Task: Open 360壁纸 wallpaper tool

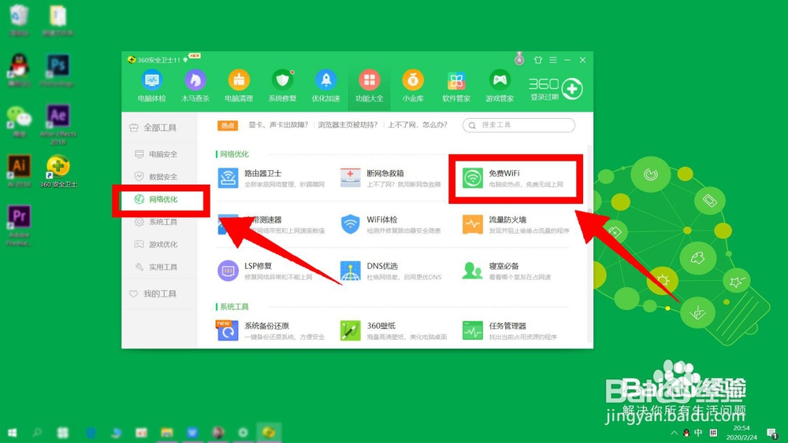Action: 393,330
